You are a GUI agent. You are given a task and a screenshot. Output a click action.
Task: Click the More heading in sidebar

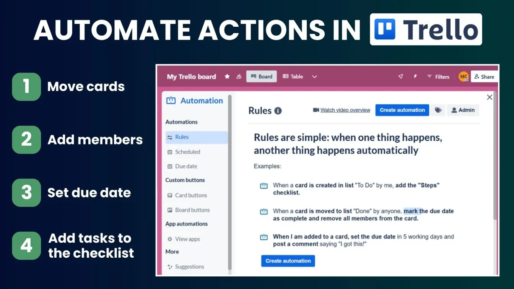(172, 252)
